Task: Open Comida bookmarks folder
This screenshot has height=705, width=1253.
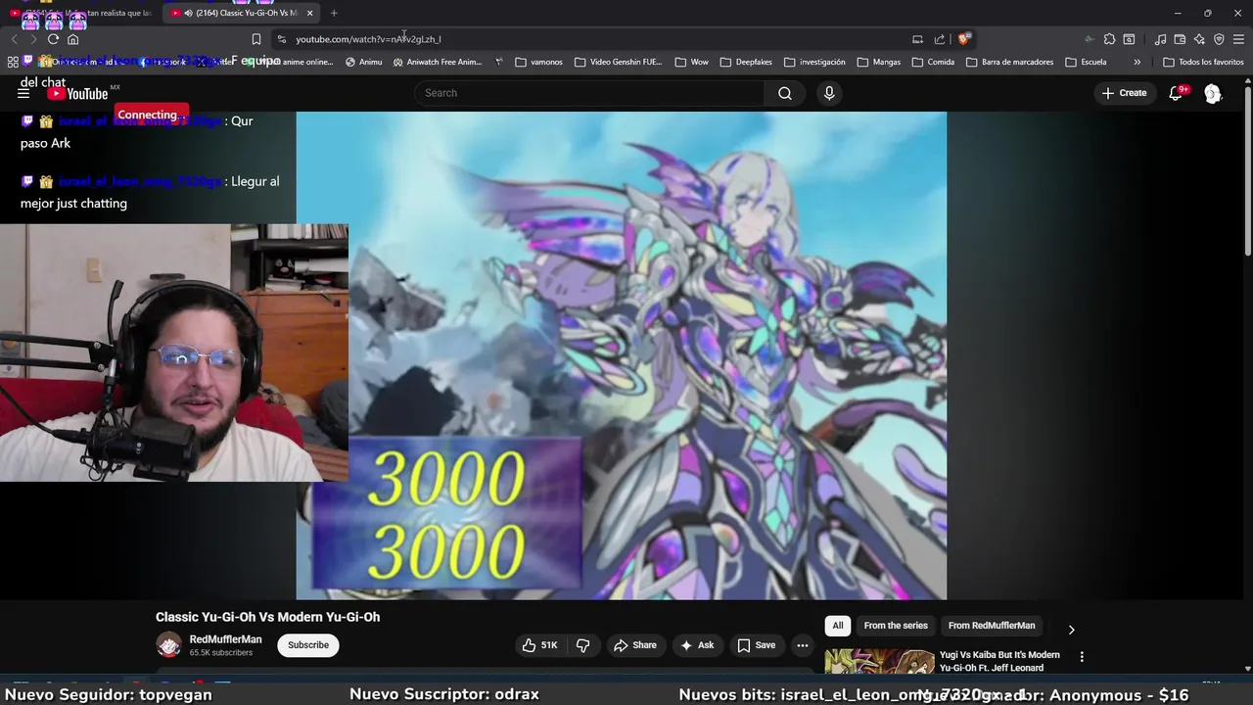Action: pyautogui.click(x=933, y=62)
